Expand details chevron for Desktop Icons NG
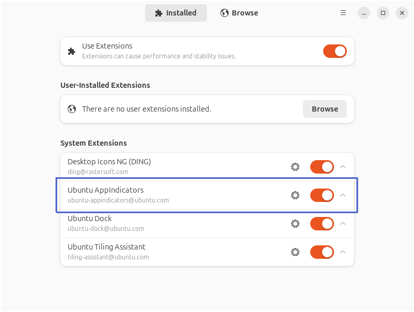Image resolution: width=414 pixels, height=312 pixels. (343, 167)
